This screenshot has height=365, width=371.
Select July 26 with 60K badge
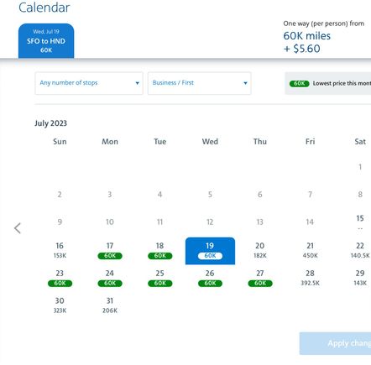pyautogui.click(x=210, y=279)
